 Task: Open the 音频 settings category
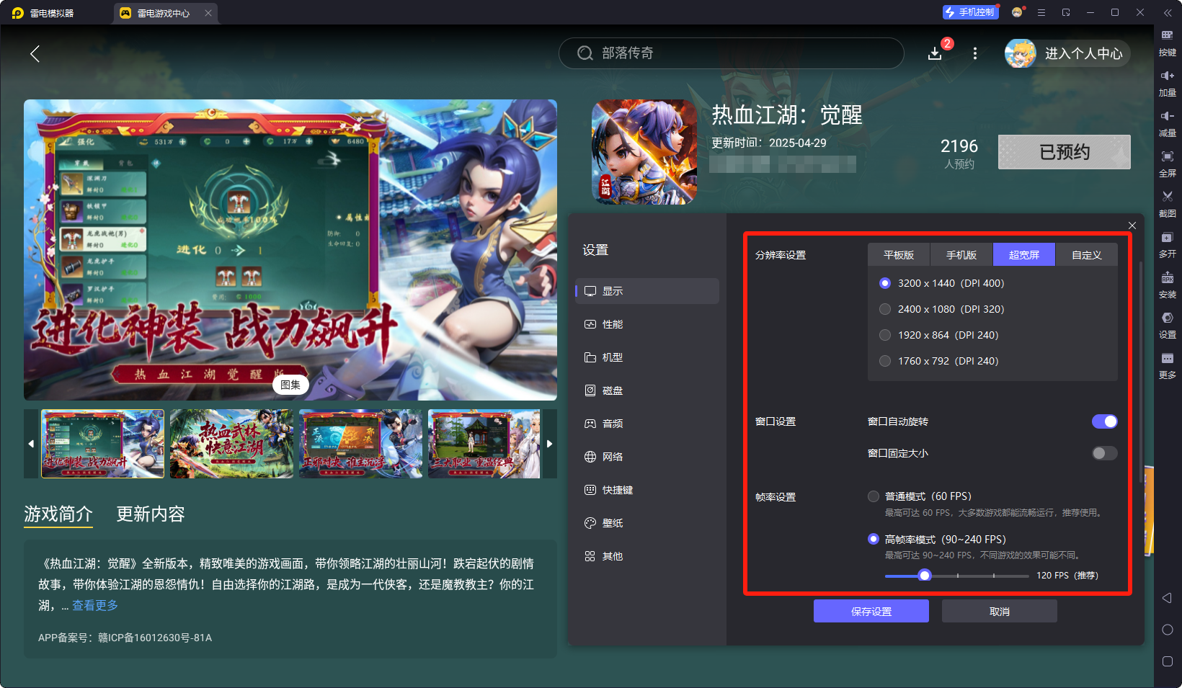point(647,424)
